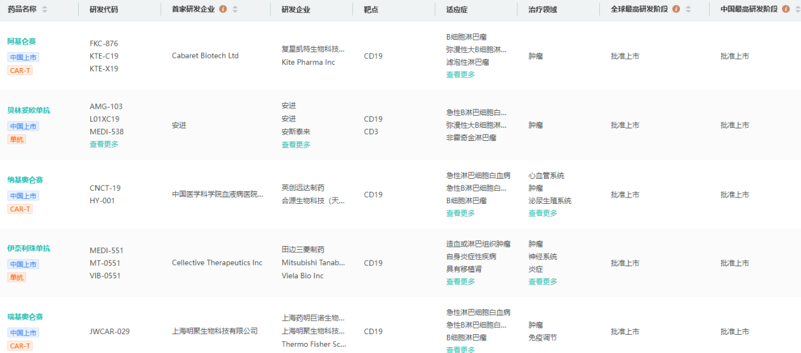
Task: Open drug 伊奈利珠单抗 details
Action: click(28, 249)
